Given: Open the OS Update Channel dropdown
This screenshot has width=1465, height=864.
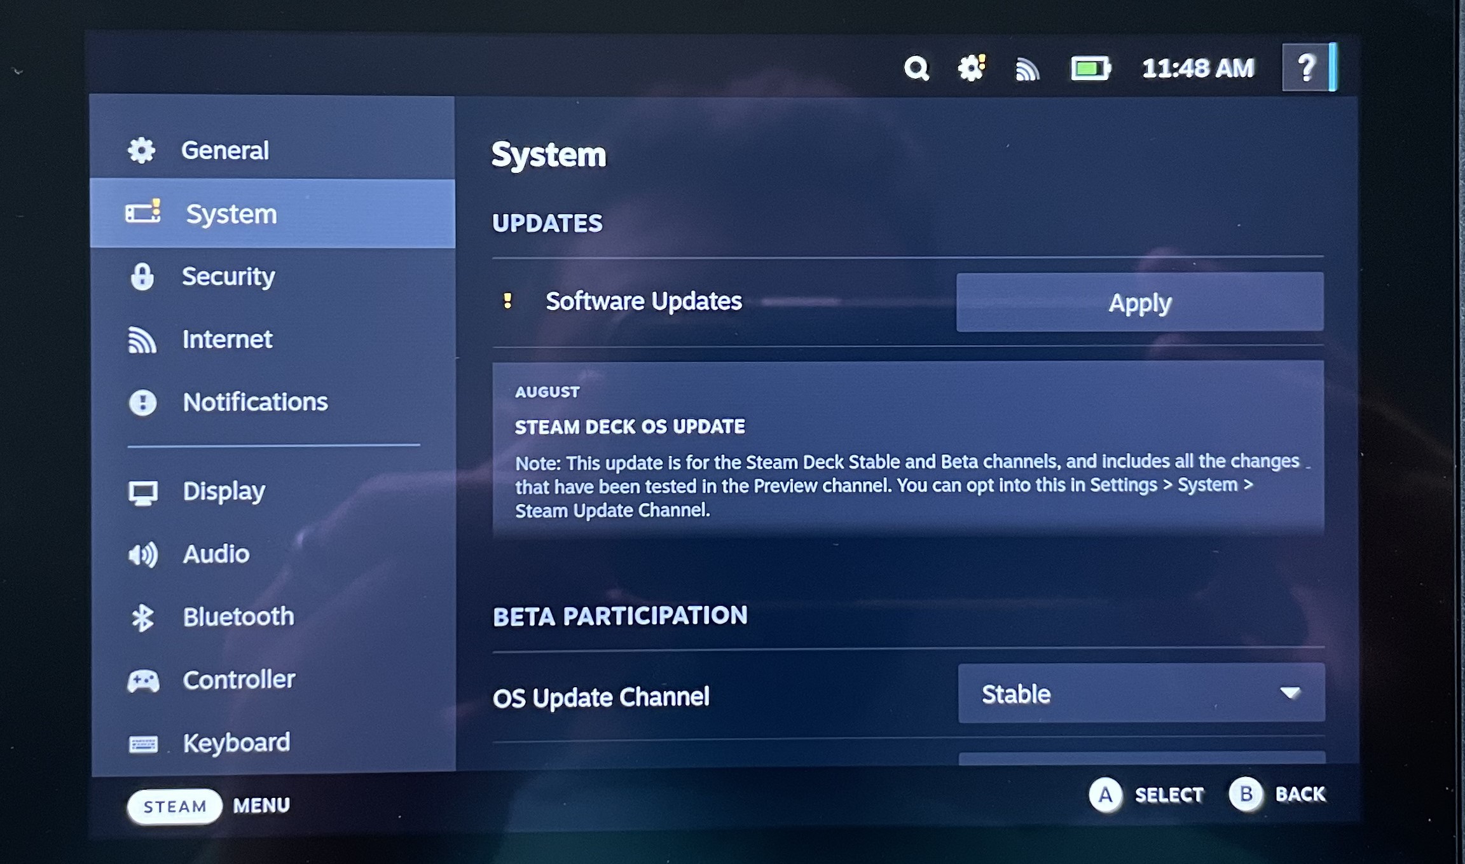Looking at the screenshot, I should (1141, 694).
